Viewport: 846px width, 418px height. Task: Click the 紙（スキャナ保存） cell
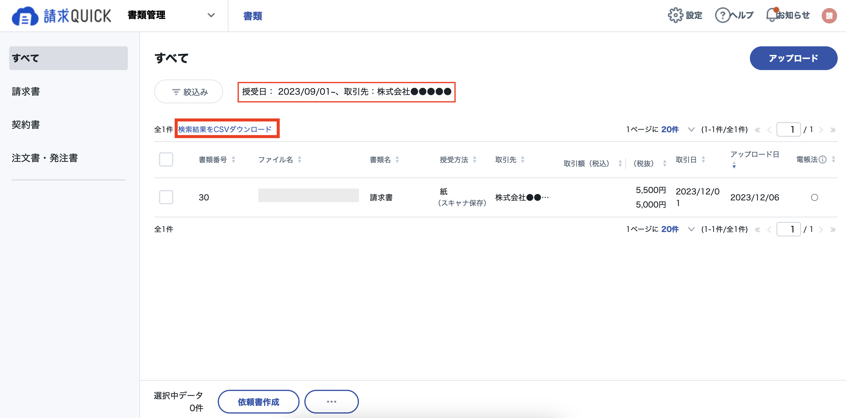[x=462, y=197]
